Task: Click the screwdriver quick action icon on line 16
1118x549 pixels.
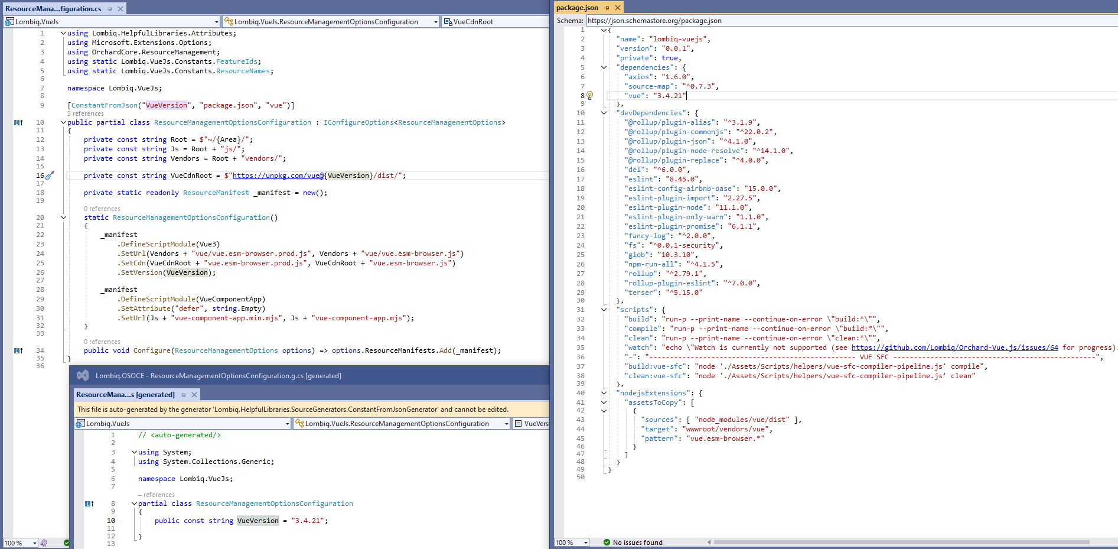Action: pyautogui.click(x=50, y=176)
